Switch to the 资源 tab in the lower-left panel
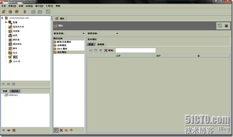The image size is (233, 137). coord(5,91)
